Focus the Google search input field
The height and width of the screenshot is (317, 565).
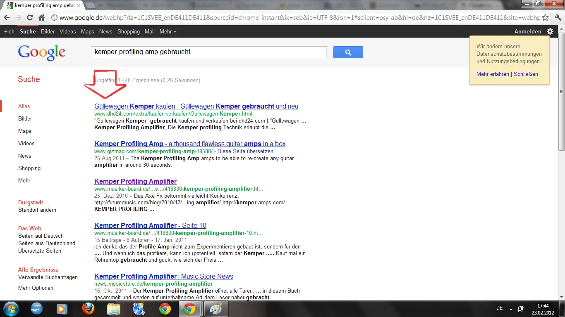(x=208, y=52)
